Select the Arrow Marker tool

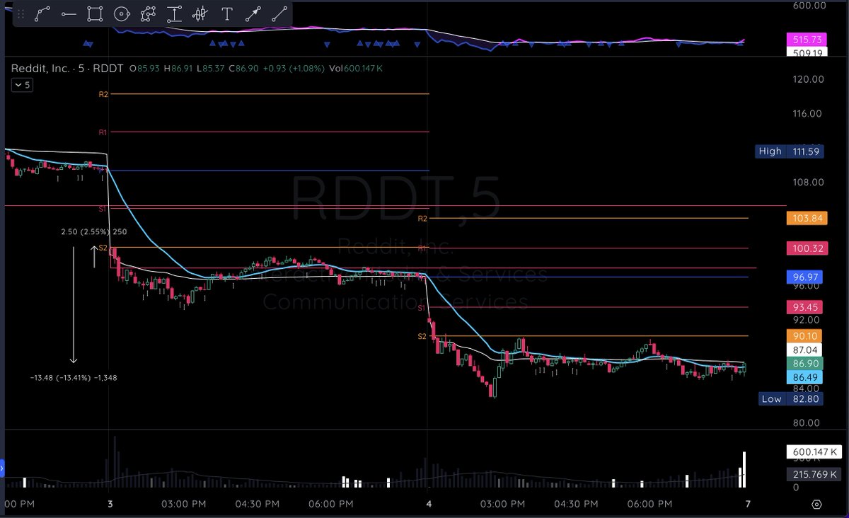[x=253, y=14]
